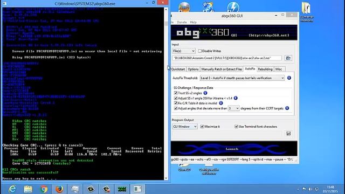Click the lightning-bolt disc desktop icon
345x194 pixels.
233,7
